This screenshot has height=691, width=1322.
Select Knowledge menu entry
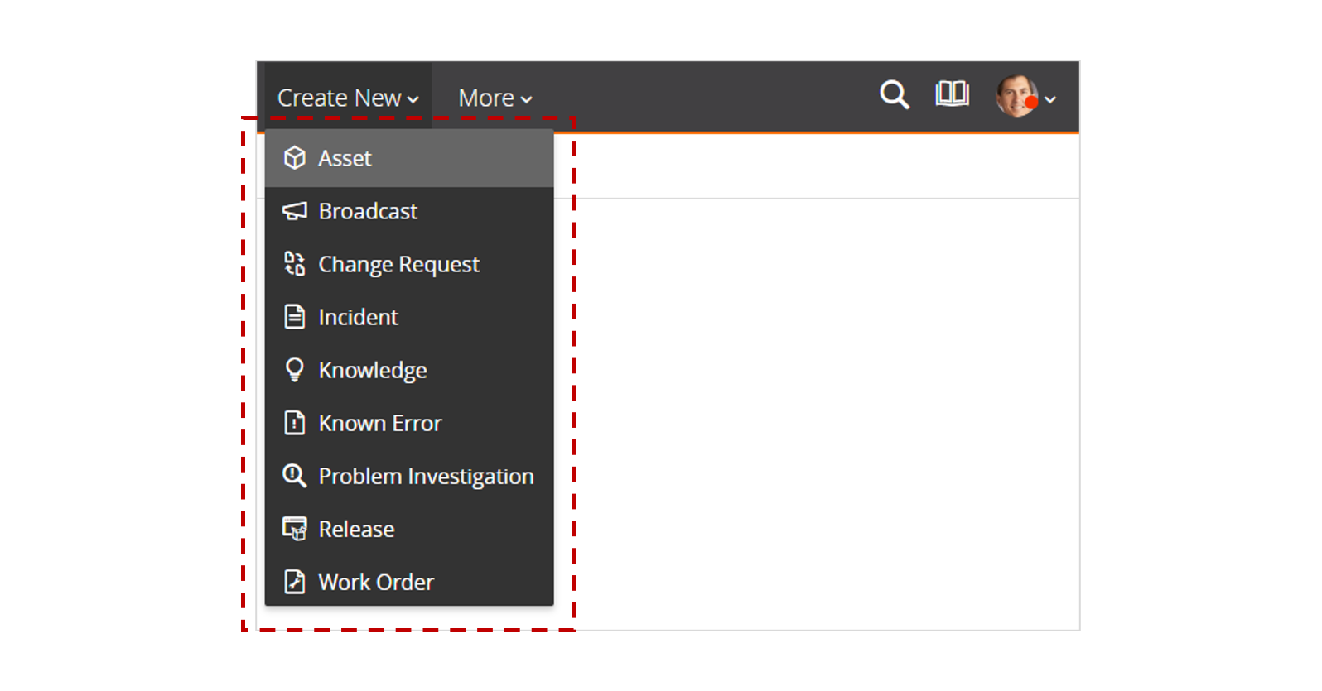click(x=409, y=370)
